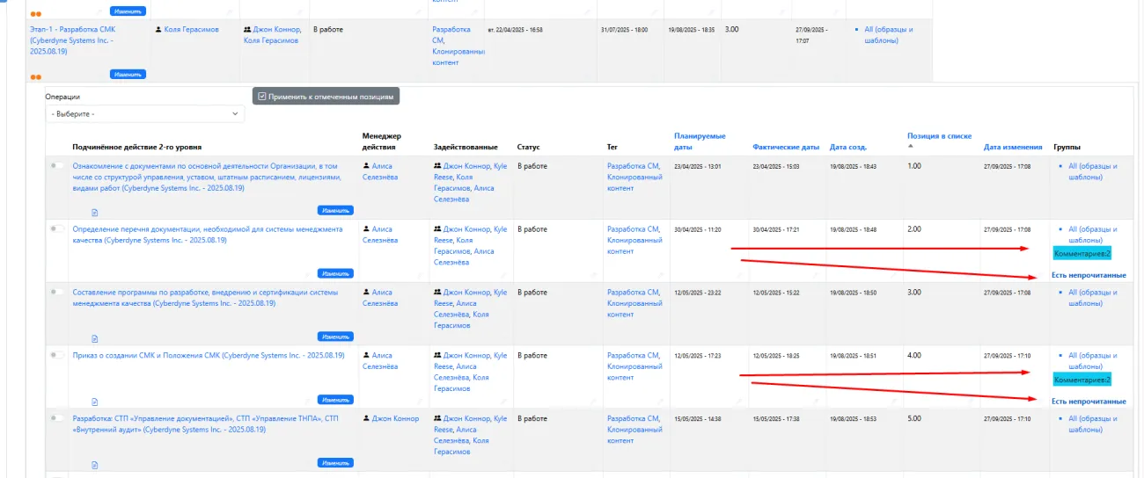Click Комментариев:2 badge in Определение перечня row
The height and width of the screenshot is (478, 1144).
pyautogui.click(x=1082, y=253)
